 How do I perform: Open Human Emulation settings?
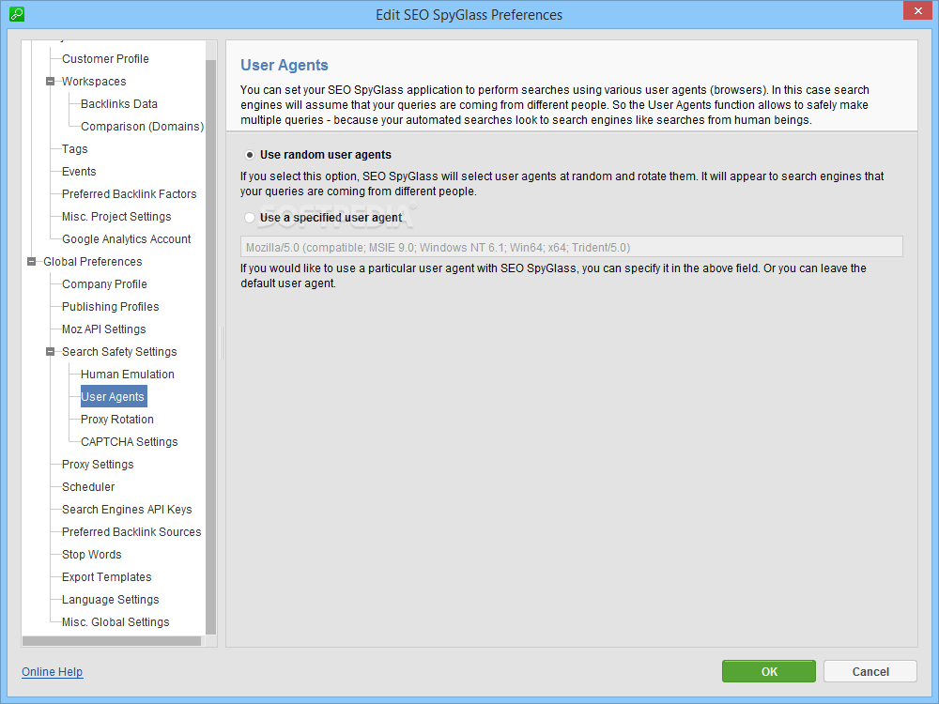click(128, 375)
